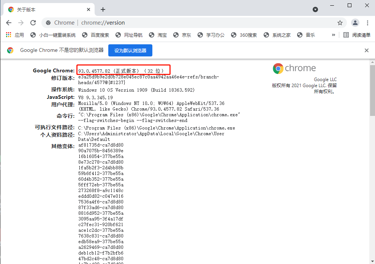Bookmark this page with the star icon
The image size is (375, 264).
[x=340, y=23]
